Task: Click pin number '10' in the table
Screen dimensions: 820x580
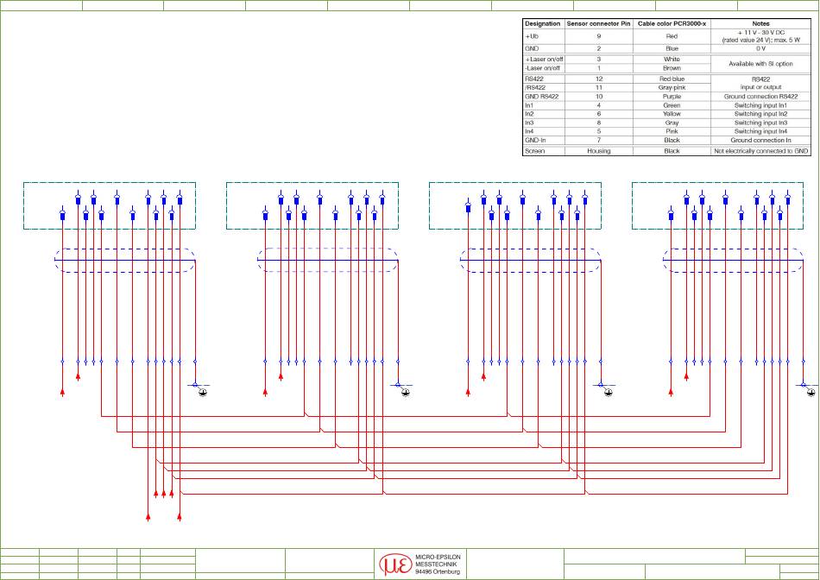Action: 599,97
